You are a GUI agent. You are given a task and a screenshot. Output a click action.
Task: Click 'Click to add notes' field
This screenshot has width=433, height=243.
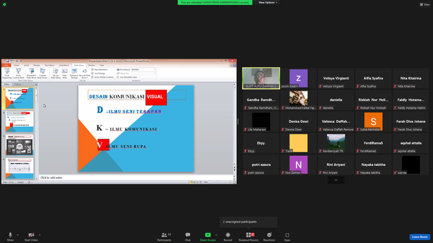coord(137,178)
